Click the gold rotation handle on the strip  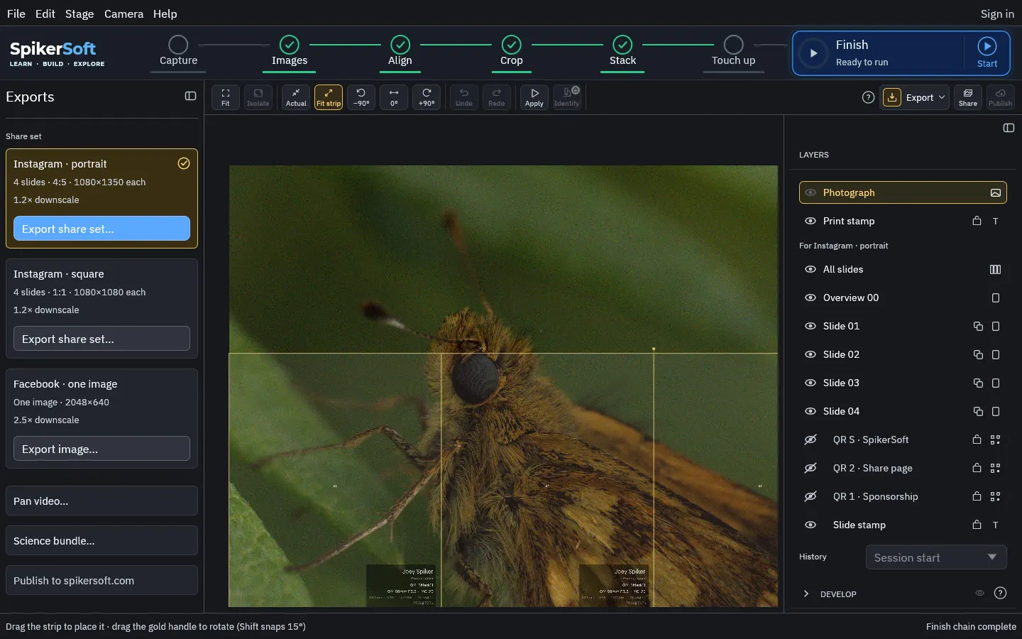(x=654, y=349)
